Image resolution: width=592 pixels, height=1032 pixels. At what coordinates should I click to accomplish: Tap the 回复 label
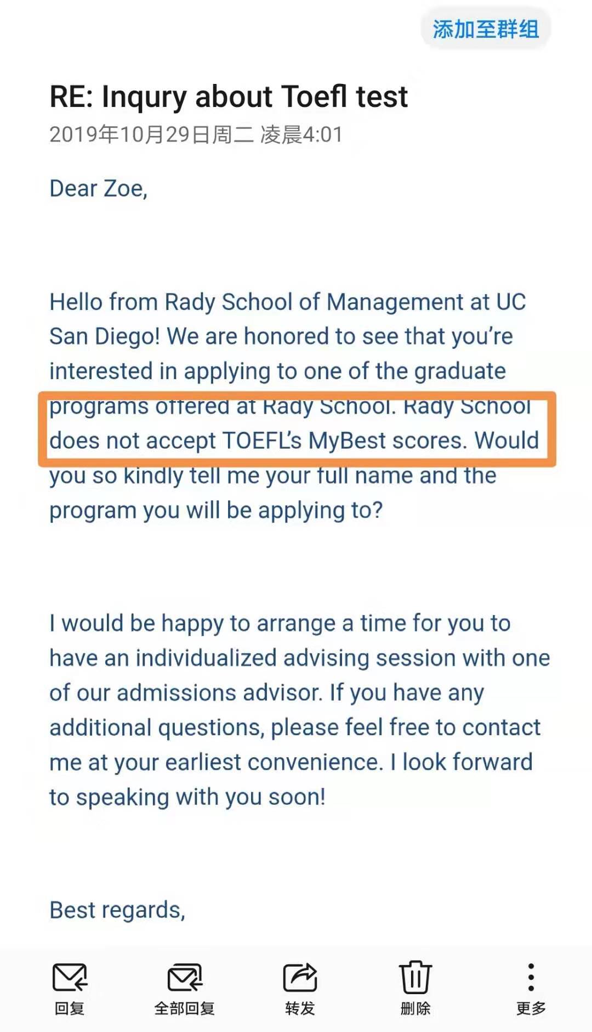click(x=70, y=1008)
